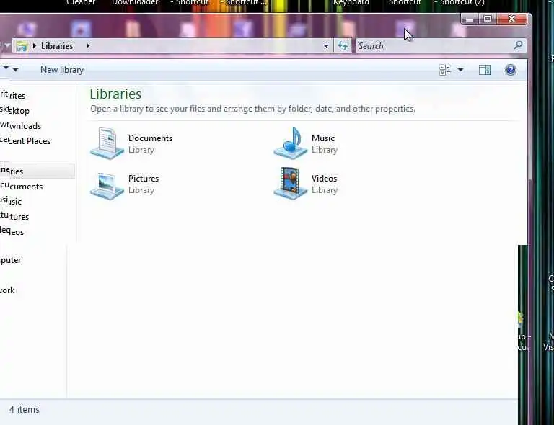Image resolution: width=554 pixels, height=425 pixels.
Task: Click the change view icon
Action: click(445, 70)
